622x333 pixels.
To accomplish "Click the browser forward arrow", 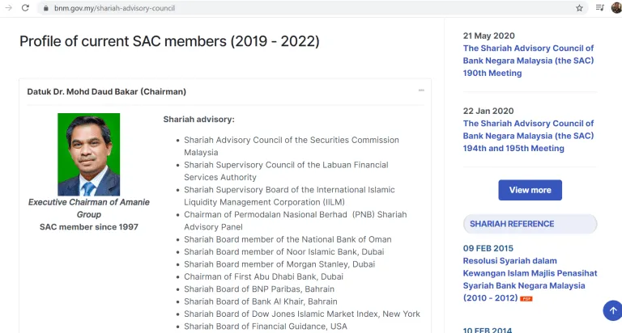I will click(8, 8).
